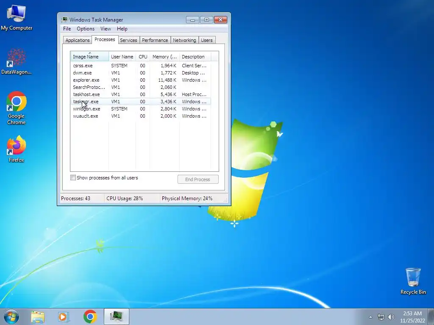
Task: Click the Windows Start button
Action: click(x=11, y=317)
